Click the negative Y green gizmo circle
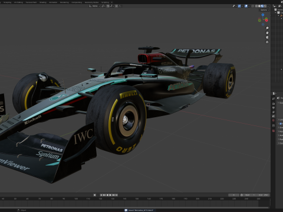This screenshot has height=212, width=283. point(259,20)
